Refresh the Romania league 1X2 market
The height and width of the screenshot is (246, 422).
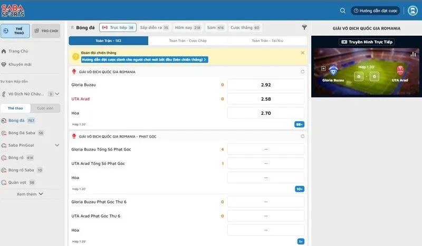[x=302, y=72]
